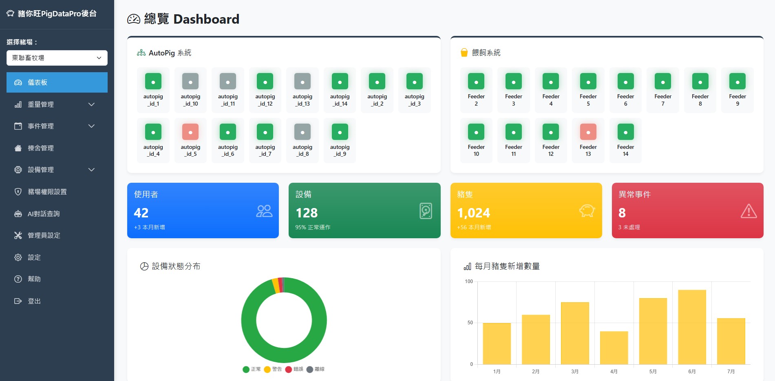The width and height of the screenshot is (775, 381).
Task: Open the 設備 stats card showing 128
Action: 364,210
